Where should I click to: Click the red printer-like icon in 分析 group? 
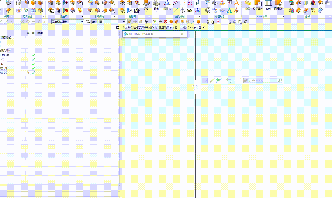tap(313, 3)
